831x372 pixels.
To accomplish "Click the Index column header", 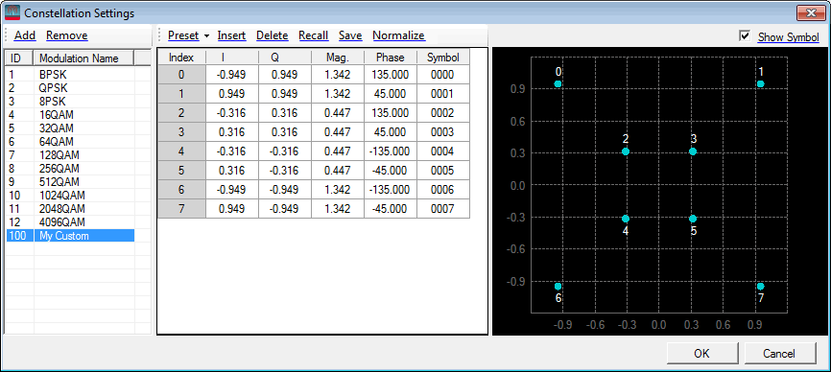I will tap(181, 58).
